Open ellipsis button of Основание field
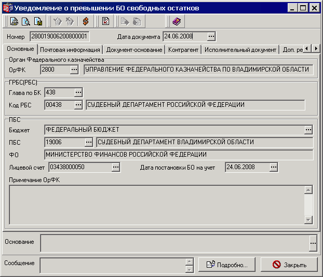Viewport: 323px width, 277px height. tap(313, 243)
